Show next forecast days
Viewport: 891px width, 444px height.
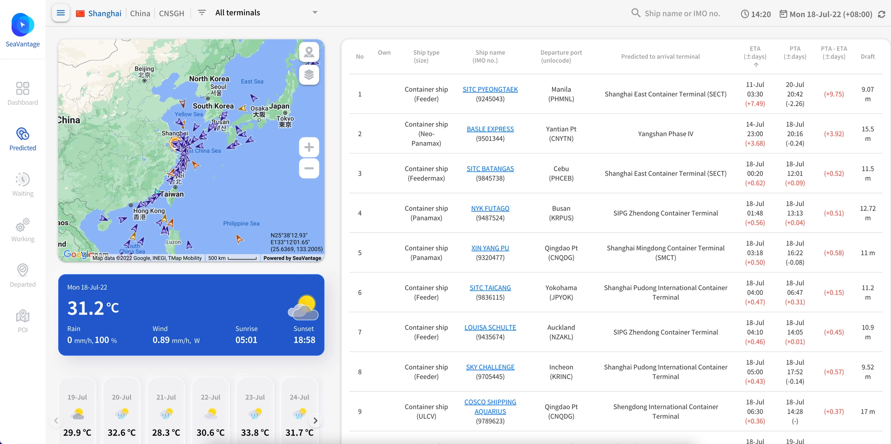[x=315, y=421]
